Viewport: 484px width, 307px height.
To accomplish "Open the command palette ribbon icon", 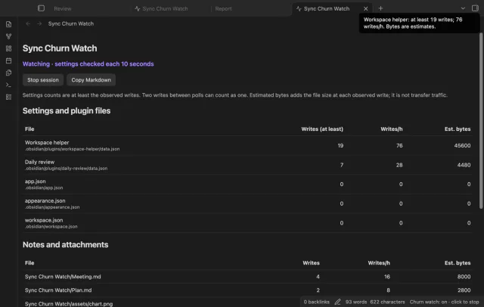I will [8, 85].
